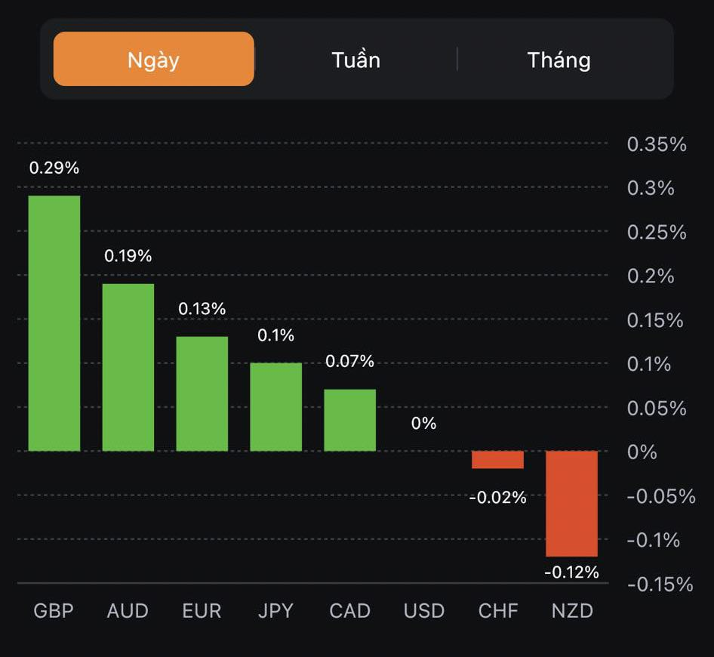Click the 0.29% value above GBP
The image size is (714, 657).
coord(54,168)
